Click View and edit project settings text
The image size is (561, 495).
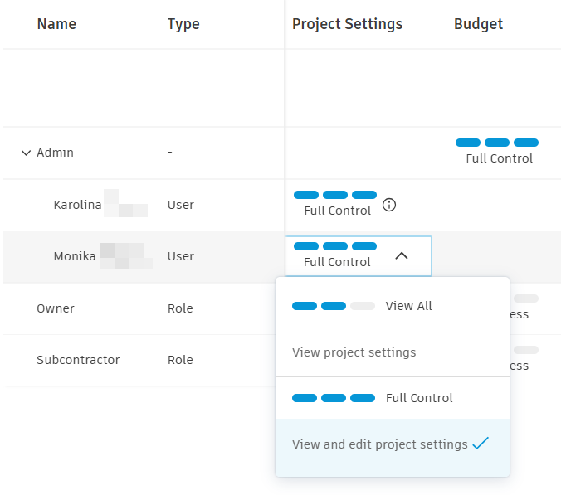click(379, 444)
